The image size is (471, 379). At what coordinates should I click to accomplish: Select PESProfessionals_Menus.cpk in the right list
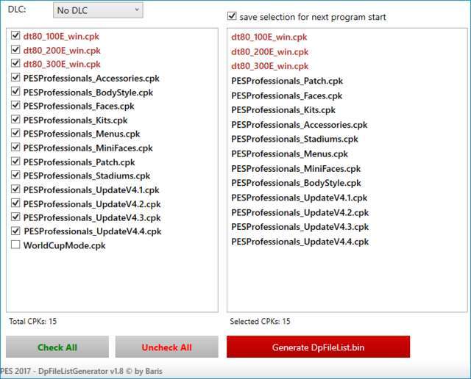click(289, 154)
